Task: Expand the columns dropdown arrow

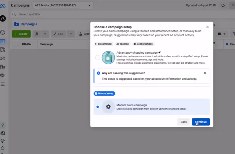Action: click(224, 34)
